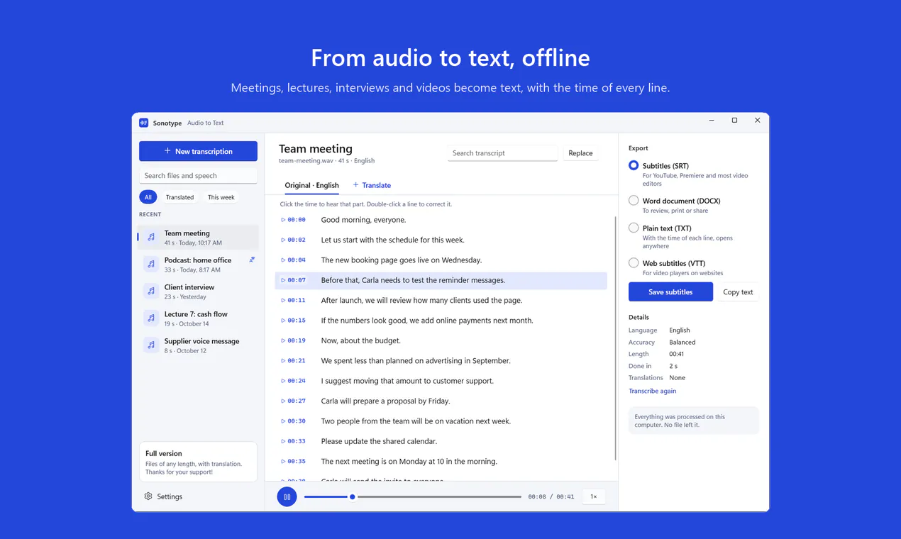
Task: Select the line "Carla will prepare a proposal by Friday."
Action: [x=441, y=401]
